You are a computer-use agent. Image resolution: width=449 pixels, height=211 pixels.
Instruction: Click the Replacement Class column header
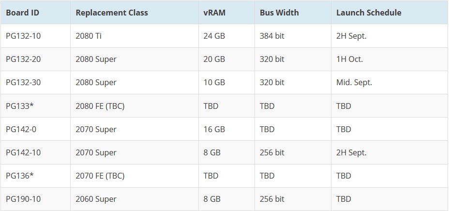point(112,13)
